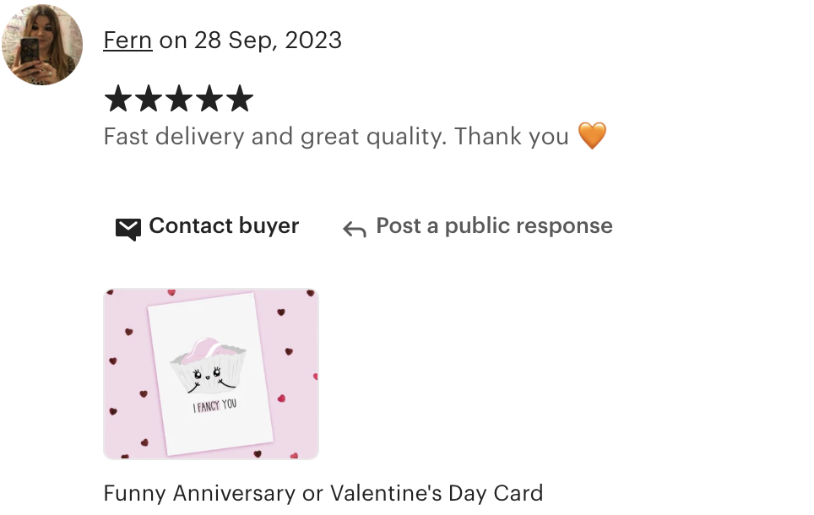814x515 pixels.
Task: Click the 'I FANCY YOU' caption on card
Action: [215, 405]
